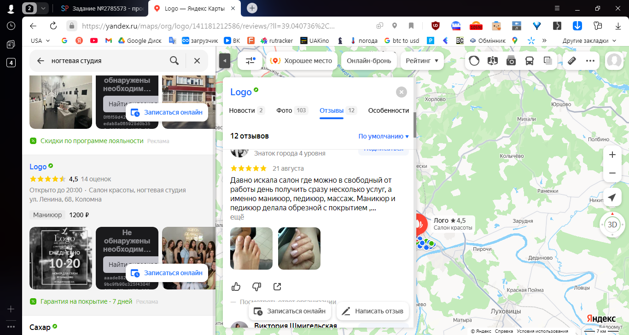Search for ногтевая студия using magnifier
629x335 pixels.
click(174, 61)
